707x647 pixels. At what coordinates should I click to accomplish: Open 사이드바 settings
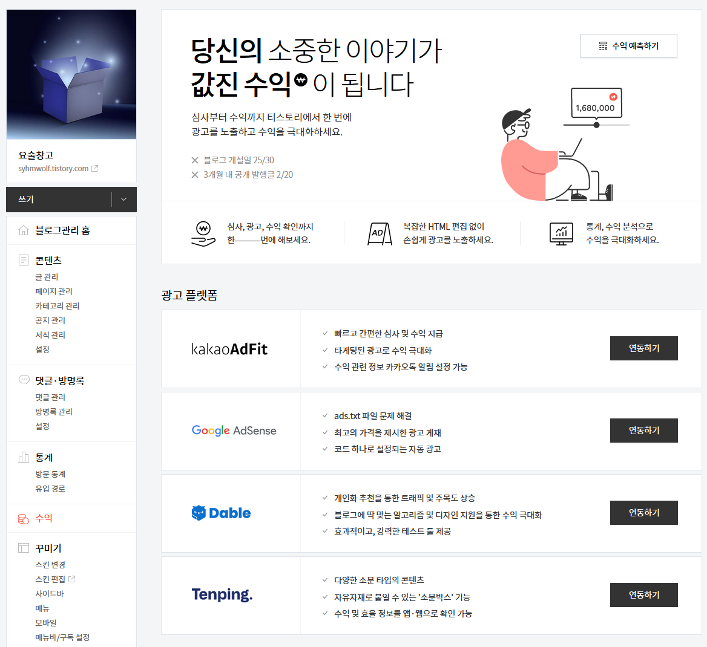pos(50,594)
